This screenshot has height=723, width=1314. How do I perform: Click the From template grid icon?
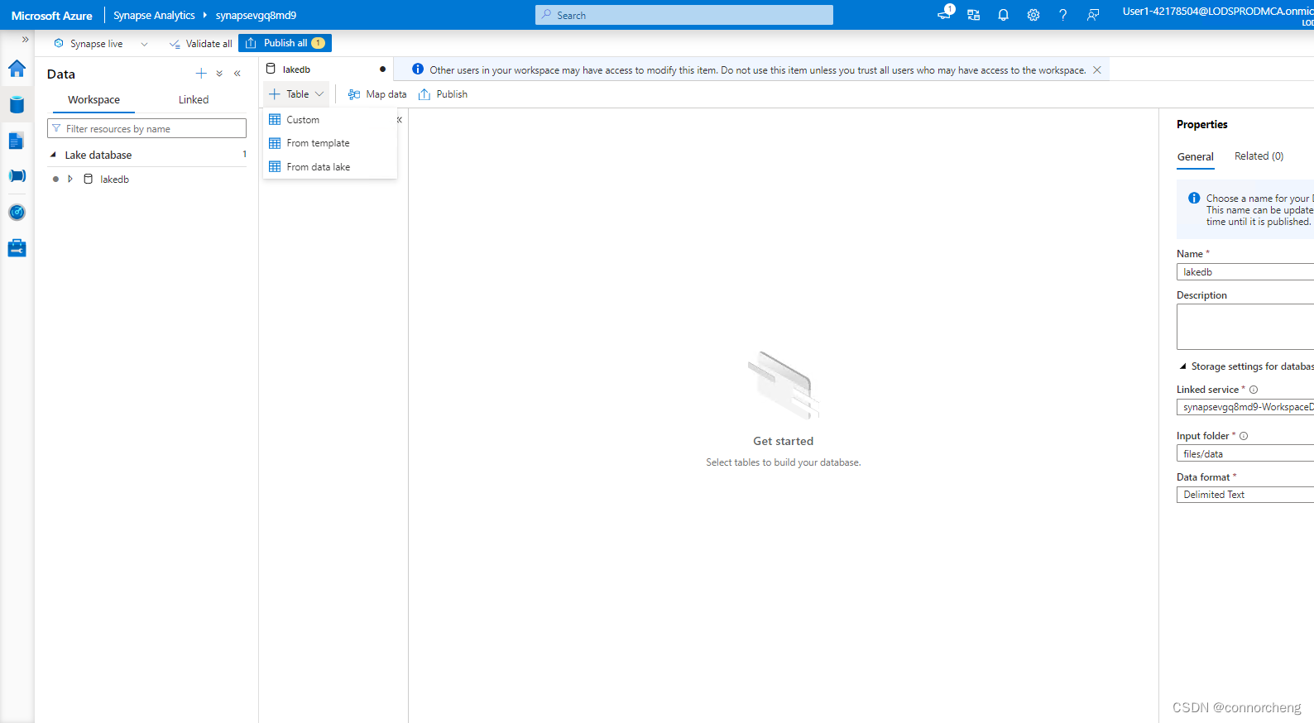tap(275, 143)
